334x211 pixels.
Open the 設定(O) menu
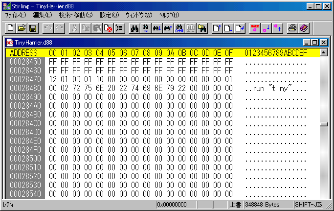pyautogui.click(x=109, y=15)
